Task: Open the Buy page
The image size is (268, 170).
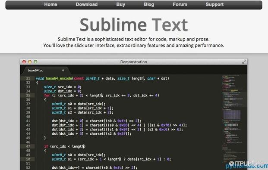Action: click(121, 4)
